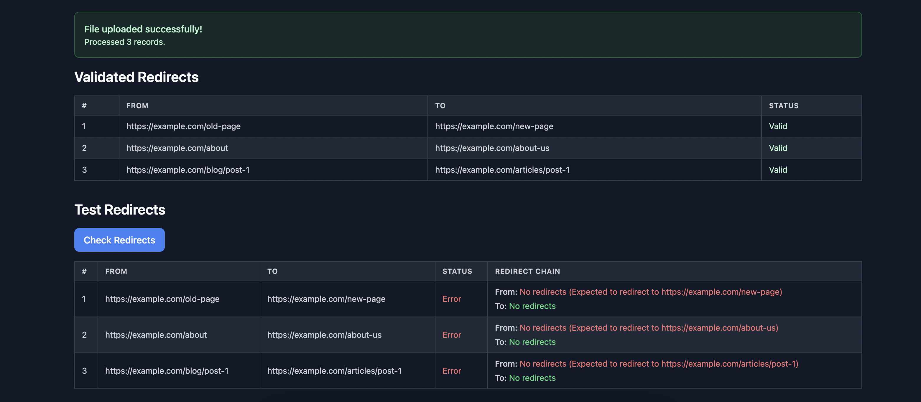Click TO header in Validated Redirects table
Viewport: 921px width, 402px height.
click(x=440, y=106)
